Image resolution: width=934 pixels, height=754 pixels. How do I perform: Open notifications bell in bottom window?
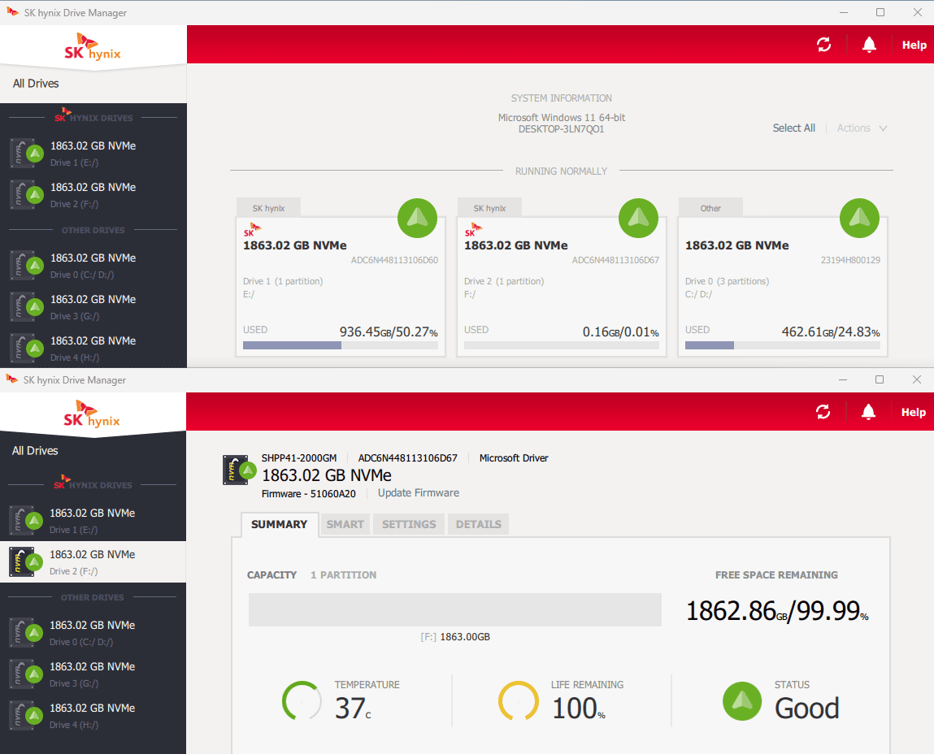868,412
